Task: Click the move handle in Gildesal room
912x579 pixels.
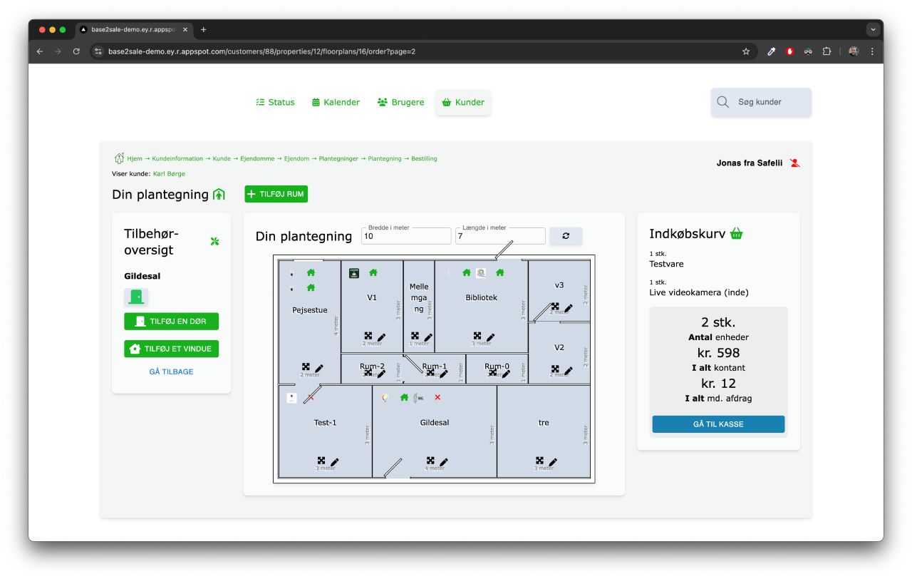Action: pyautogui.click(x=430, y=461)
